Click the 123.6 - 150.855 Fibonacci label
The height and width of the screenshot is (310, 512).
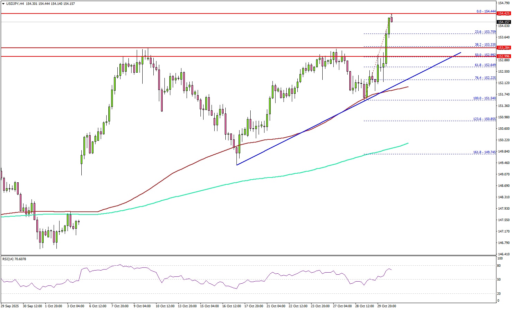(484, 119)
